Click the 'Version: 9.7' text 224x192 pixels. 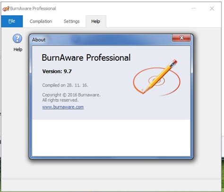coord(57,71)
